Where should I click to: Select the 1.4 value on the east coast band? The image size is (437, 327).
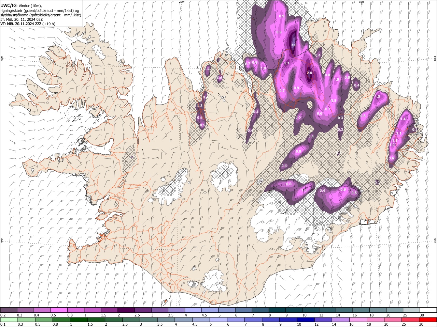click(x=403, y=119)
